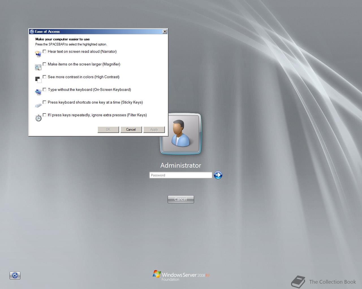This screenshot has height=289, width=362.
Task: Click 'See more contrast in colors (High Contrast)' label
Action: (83, 77)
